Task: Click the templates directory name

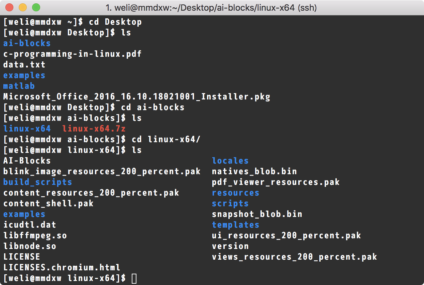Action: [x=236, y=225]
